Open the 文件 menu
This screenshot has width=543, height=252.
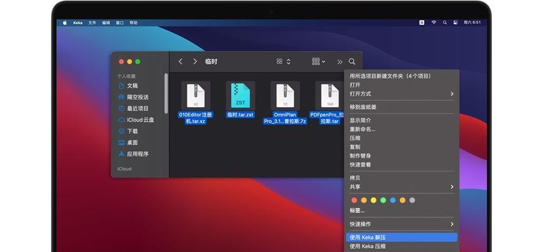click(x=92, y=23)
